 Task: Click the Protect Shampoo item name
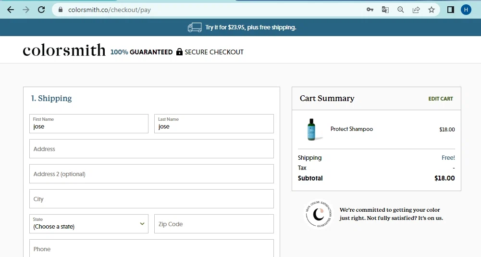tap(352, 129)
